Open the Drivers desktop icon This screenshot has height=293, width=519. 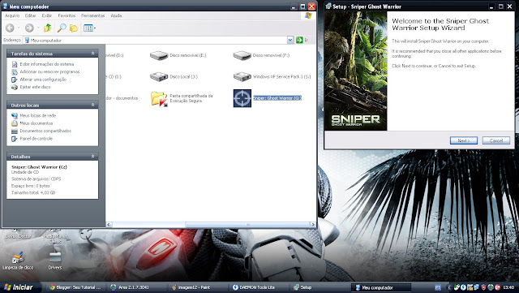click(55, 261)
